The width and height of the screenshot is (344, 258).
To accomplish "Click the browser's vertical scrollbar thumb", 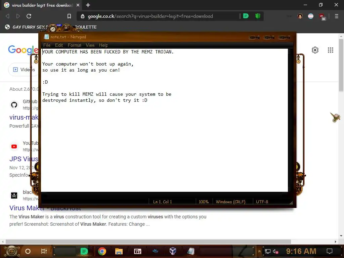I will pyautogui.click(x=341, y=65).
